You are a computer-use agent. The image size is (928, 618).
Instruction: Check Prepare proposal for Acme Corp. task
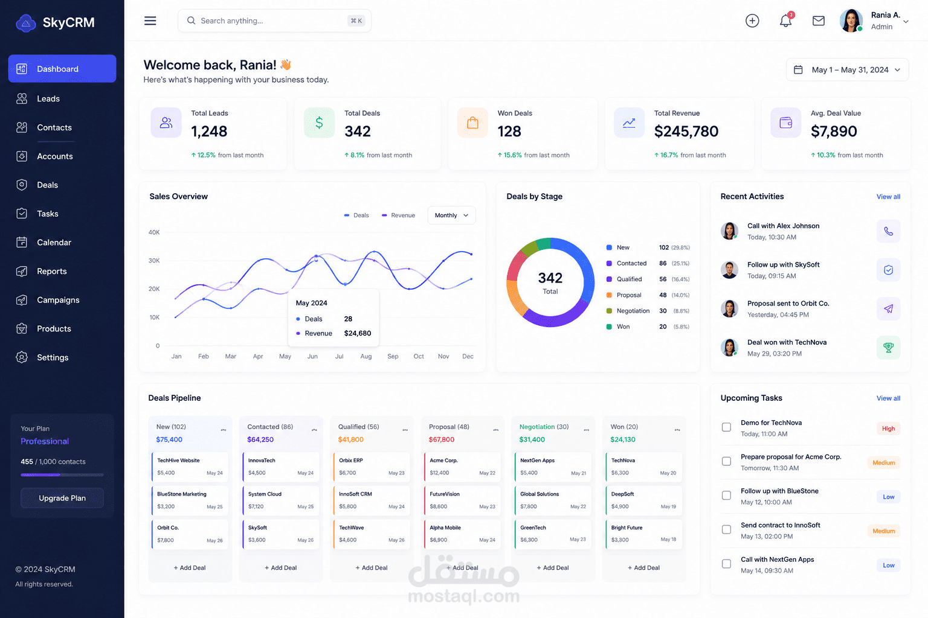[x=726, y=461]
